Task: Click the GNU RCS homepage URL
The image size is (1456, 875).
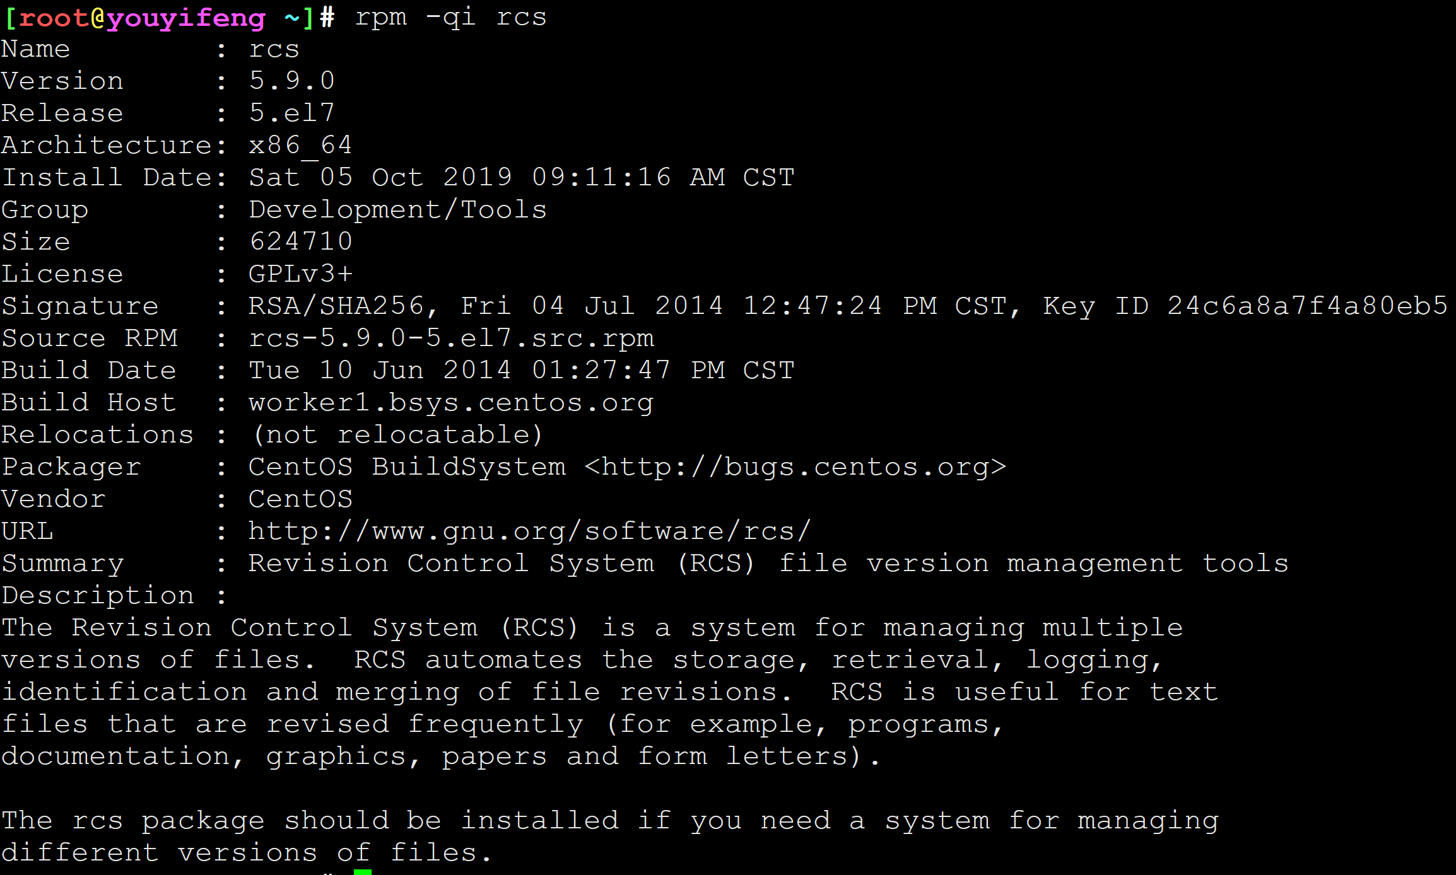Action: coord(529,531)
